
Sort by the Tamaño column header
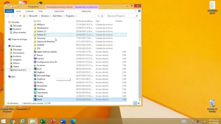[x=119, y=21]
